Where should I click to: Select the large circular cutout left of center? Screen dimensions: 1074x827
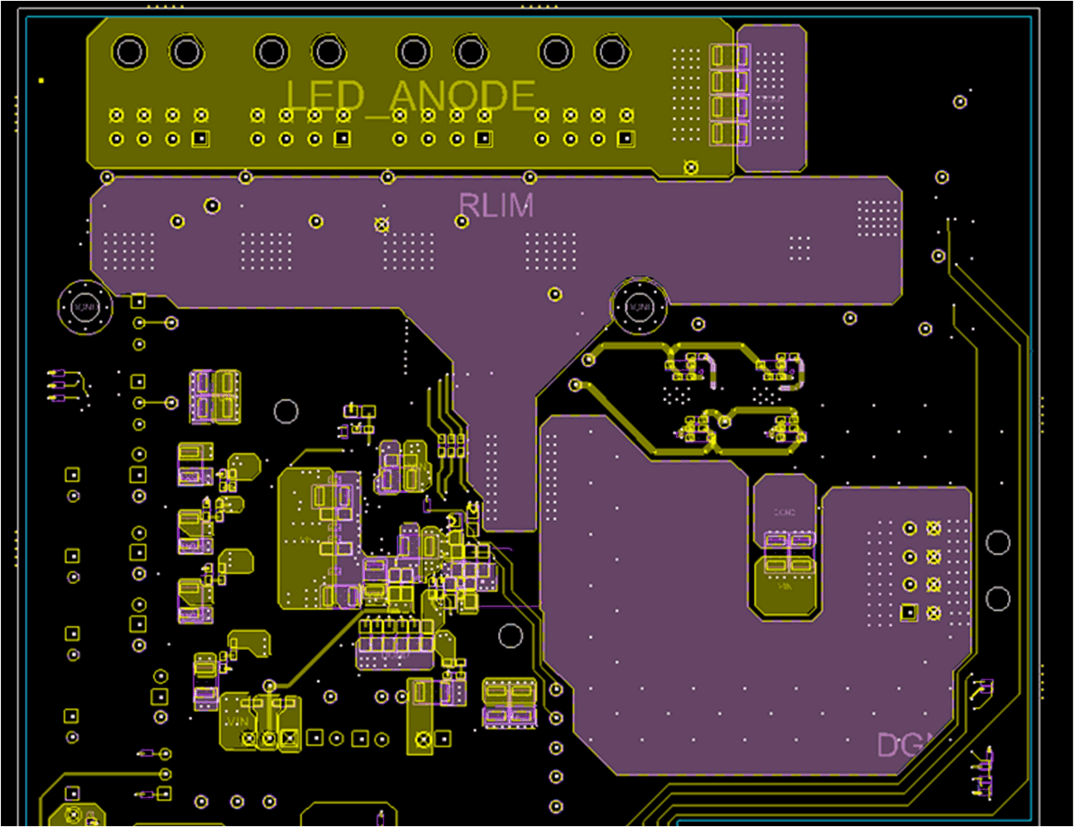tap(287, 409)
